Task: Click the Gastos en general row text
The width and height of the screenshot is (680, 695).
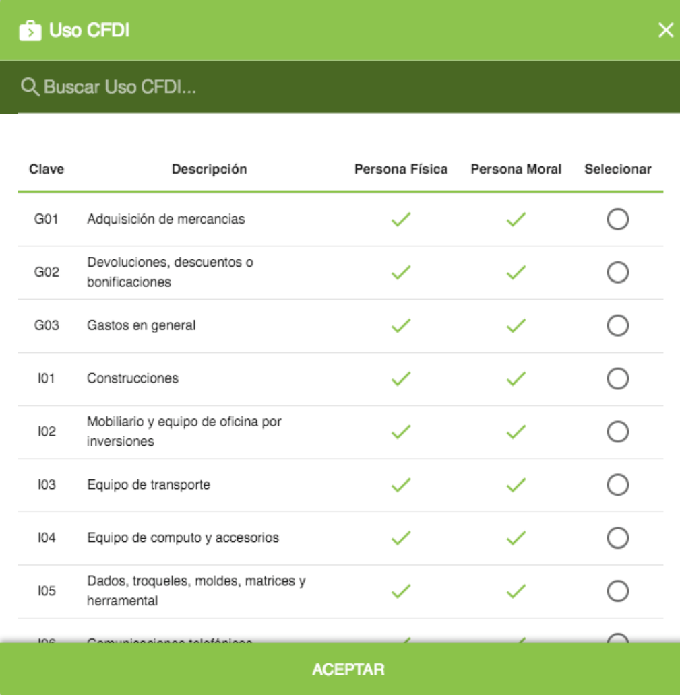Action: pos(141,325)
